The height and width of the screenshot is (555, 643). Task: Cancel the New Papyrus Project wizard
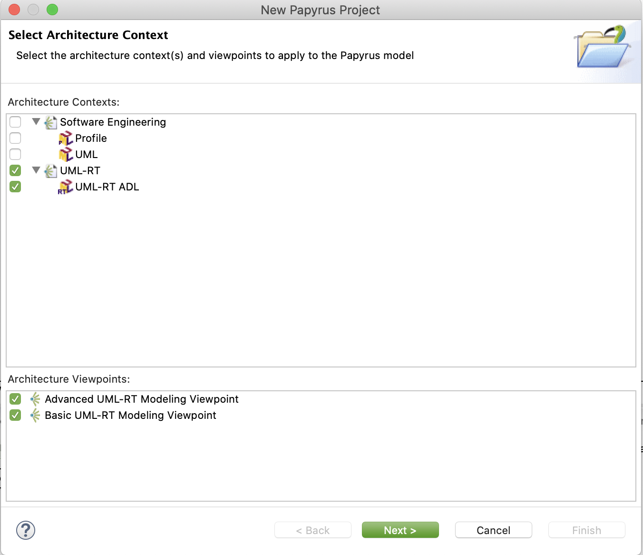(494, 530)
